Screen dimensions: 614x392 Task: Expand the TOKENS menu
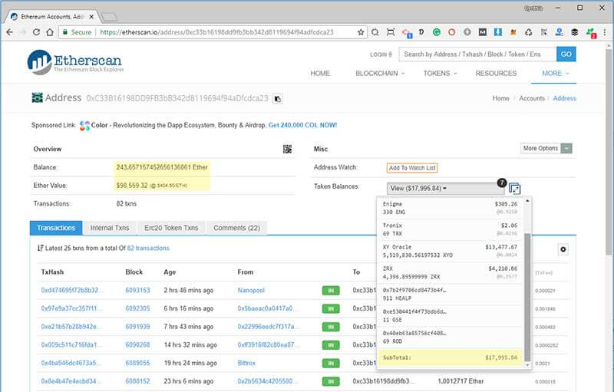pyautogui.click(x=440, y=73)
